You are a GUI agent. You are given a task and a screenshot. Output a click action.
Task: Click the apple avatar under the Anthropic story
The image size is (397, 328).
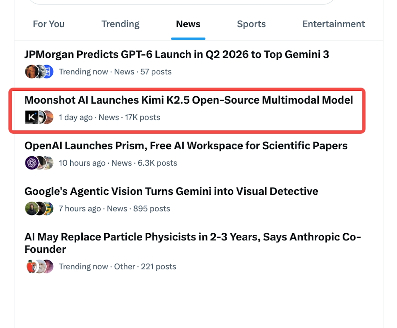pos(32,266)
